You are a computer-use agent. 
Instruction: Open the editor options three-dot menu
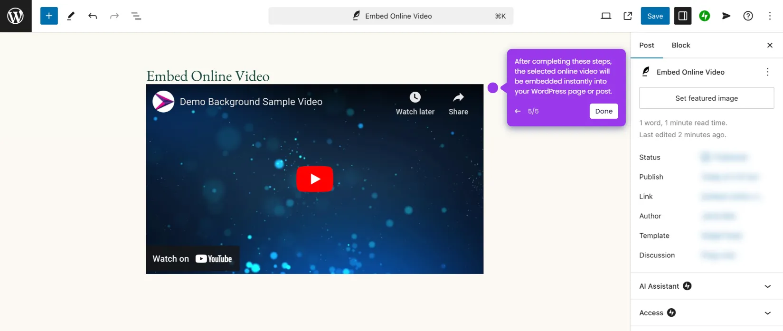point(770,16)
